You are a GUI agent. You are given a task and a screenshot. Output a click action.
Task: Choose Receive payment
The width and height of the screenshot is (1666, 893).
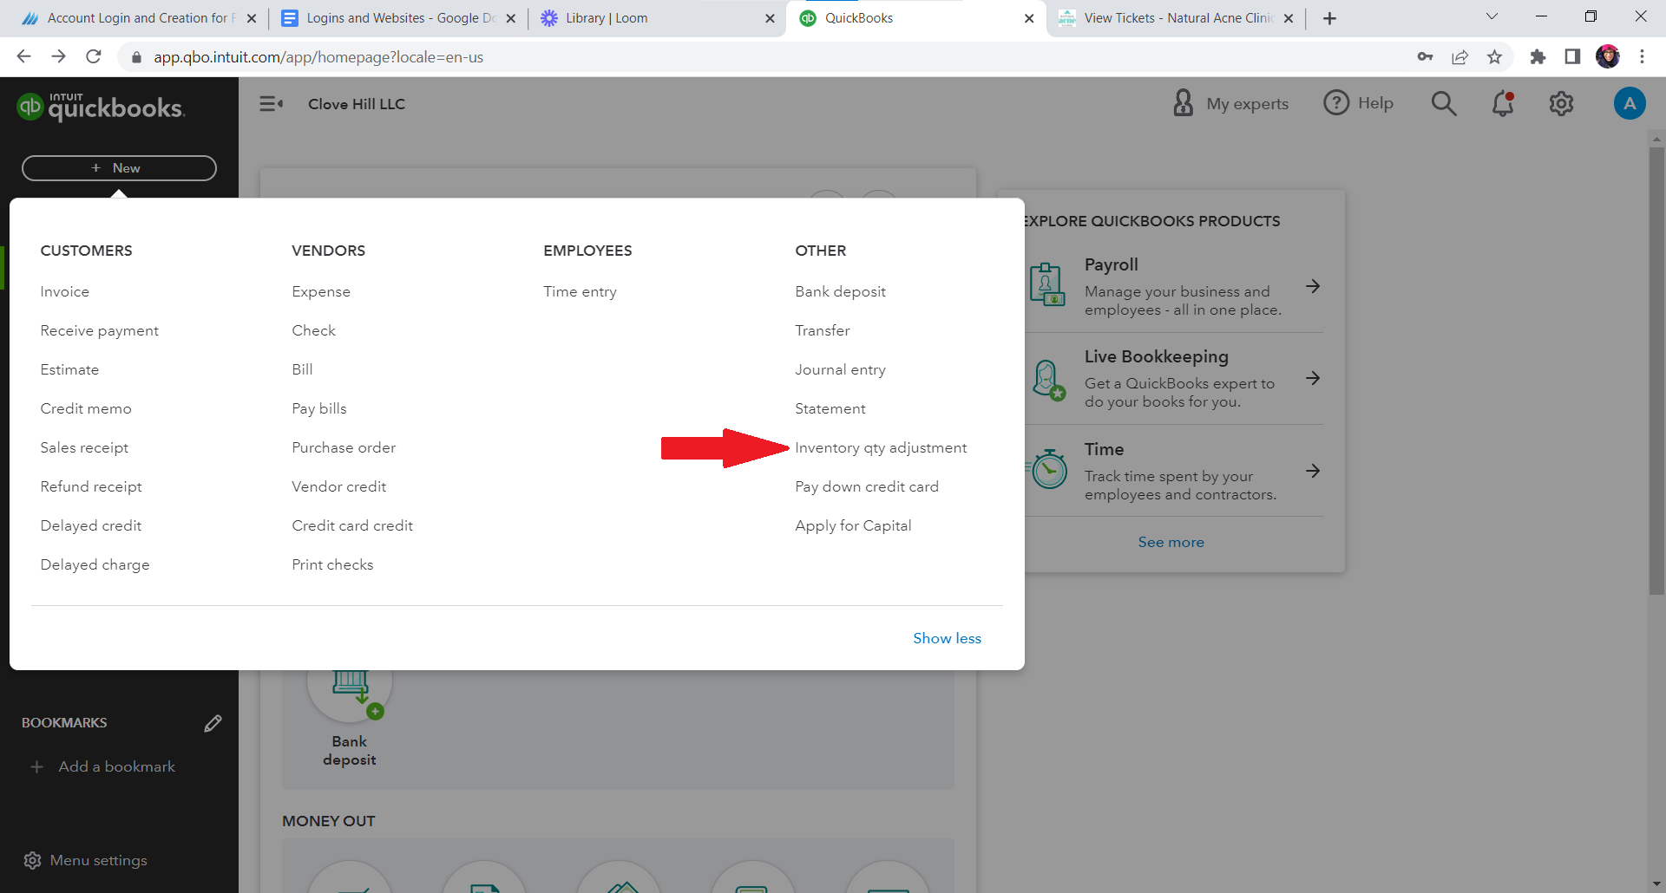click(x=100, y=330)
